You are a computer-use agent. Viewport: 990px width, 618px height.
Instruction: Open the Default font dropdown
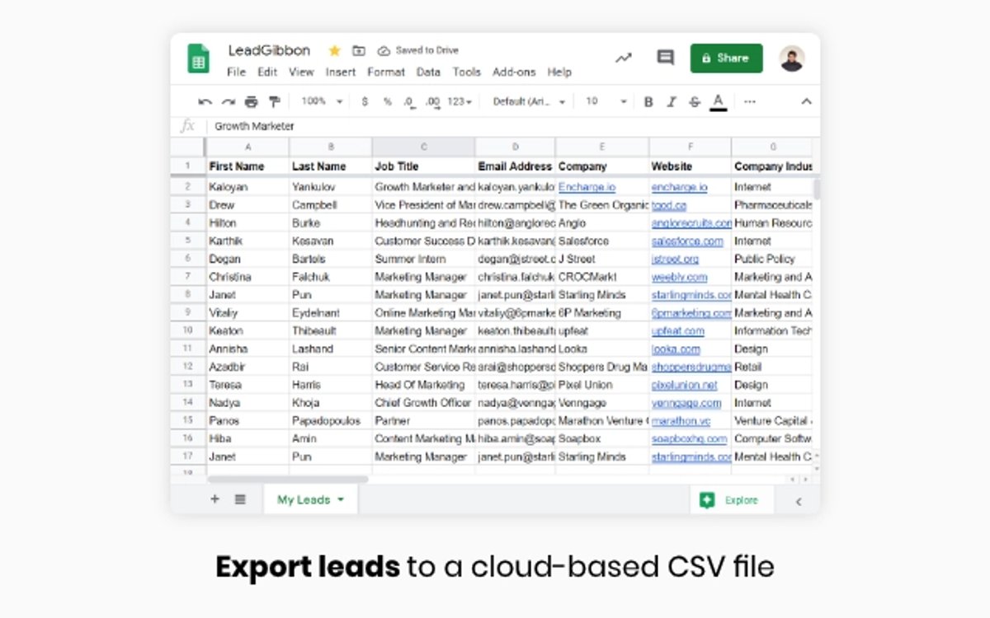point(529,101)
